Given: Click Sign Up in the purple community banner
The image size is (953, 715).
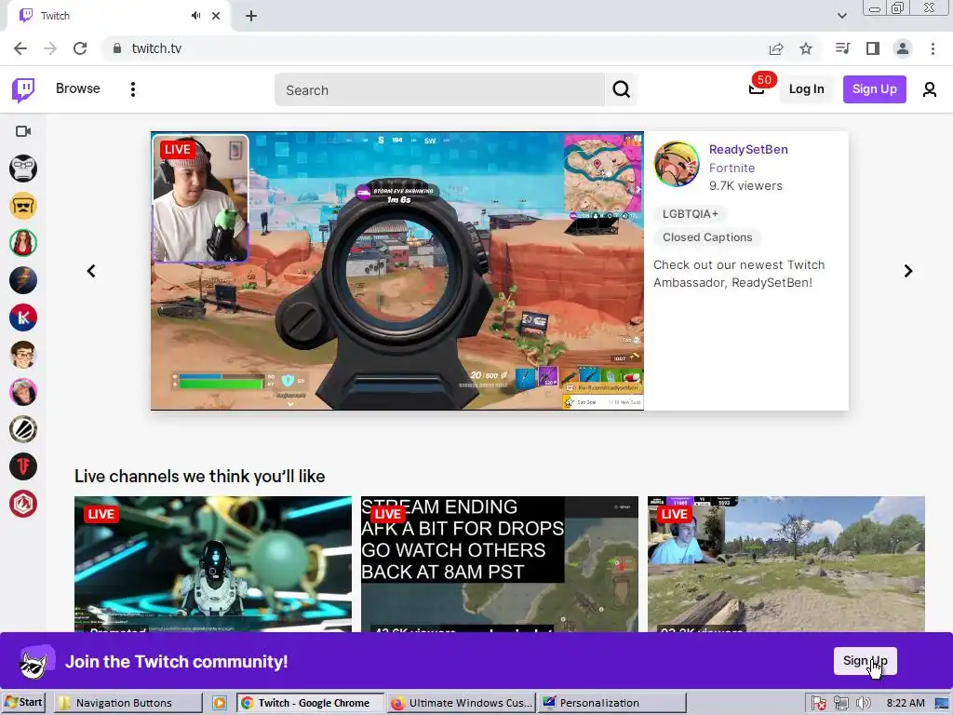Looking at the screenshot, I should click(x=865, y=661).
